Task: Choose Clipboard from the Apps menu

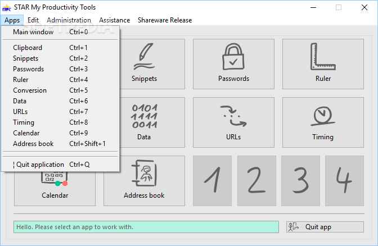Action: [60, 48]
